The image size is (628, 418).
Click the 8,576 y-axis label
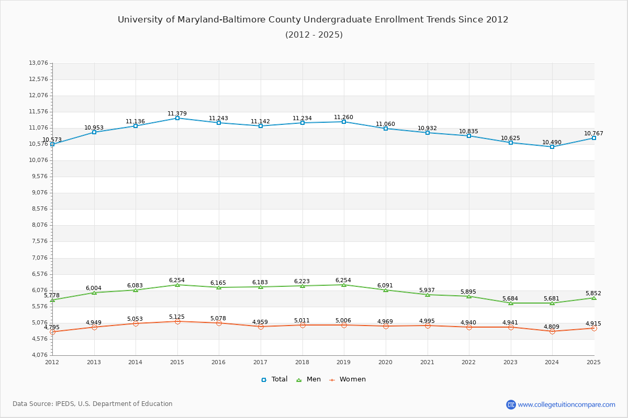coord(39,209)
